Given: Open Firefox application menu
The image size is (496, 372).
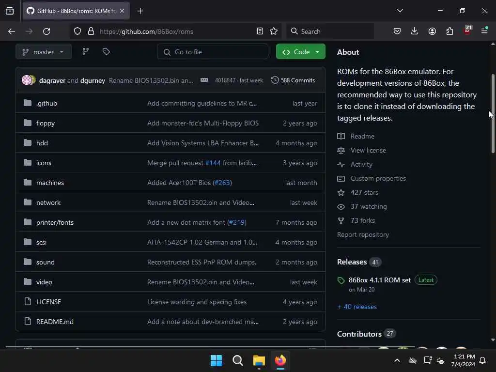Looking at the screenshot, I should (x=484, y=31).
